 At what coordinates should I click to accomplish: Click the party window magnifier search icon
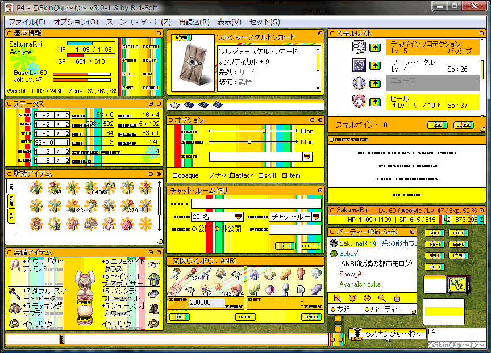click(x=382, y=299)
